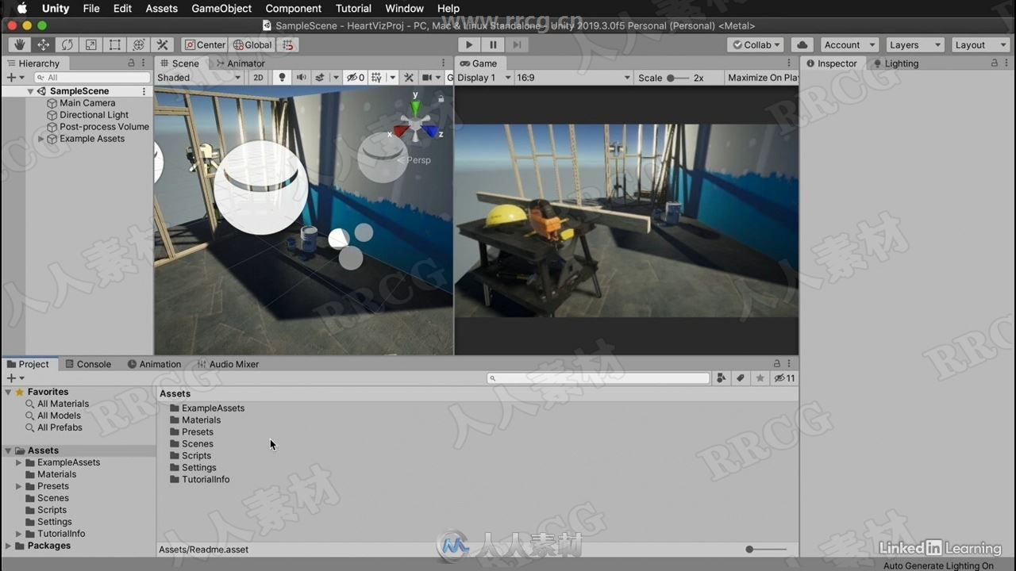Viewport: 1016px width, 571px height.
Task: Open the Tutorial menu
Action: pyautogui.click(x=353, y=9)
